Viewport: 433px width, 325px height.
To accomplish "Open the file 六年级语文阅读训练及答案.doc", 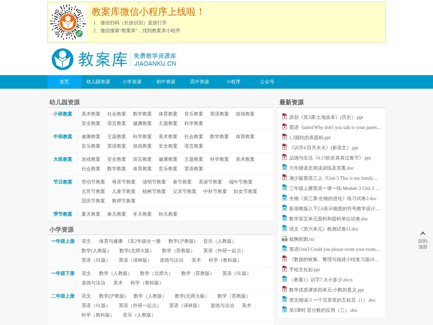I will pyautogui.click(x=322, y=168).
